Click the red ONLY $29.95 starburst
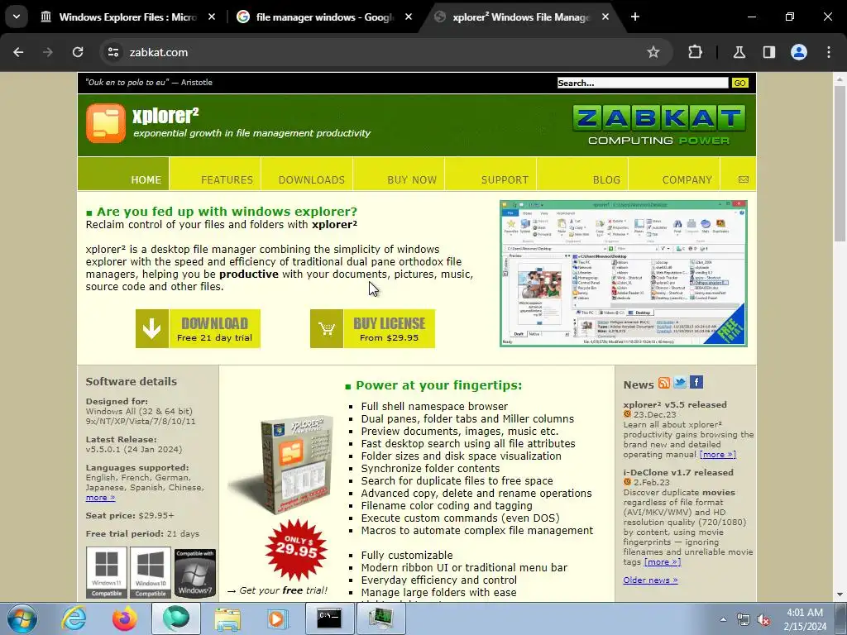This screenshot has height=635, width=847. point(296,550)
